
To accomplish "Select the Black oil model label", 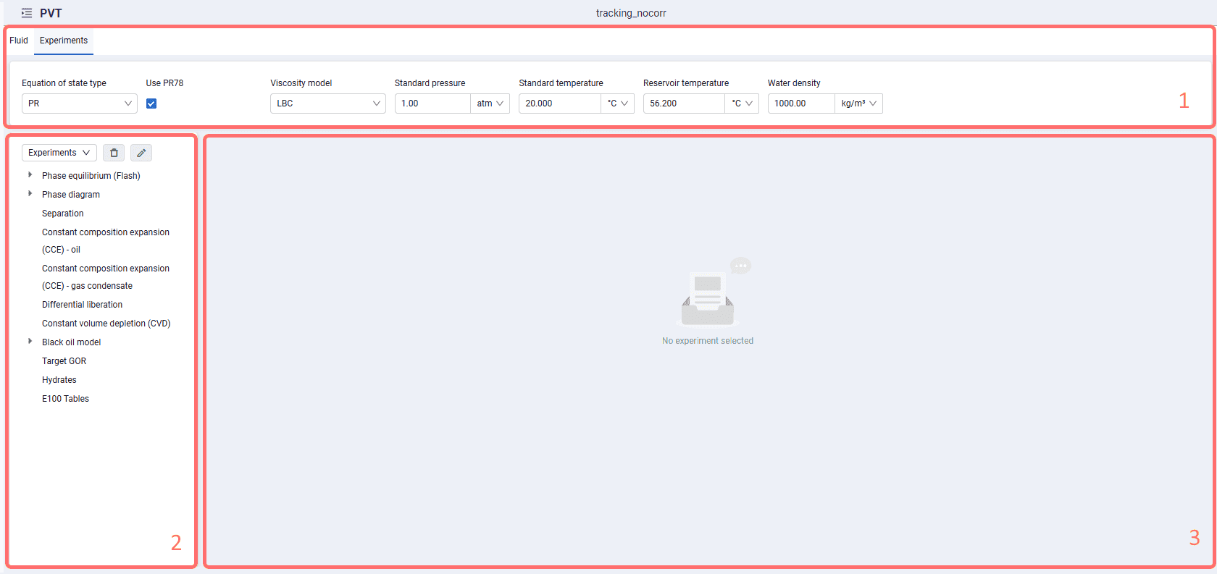I will pos(72,342).
